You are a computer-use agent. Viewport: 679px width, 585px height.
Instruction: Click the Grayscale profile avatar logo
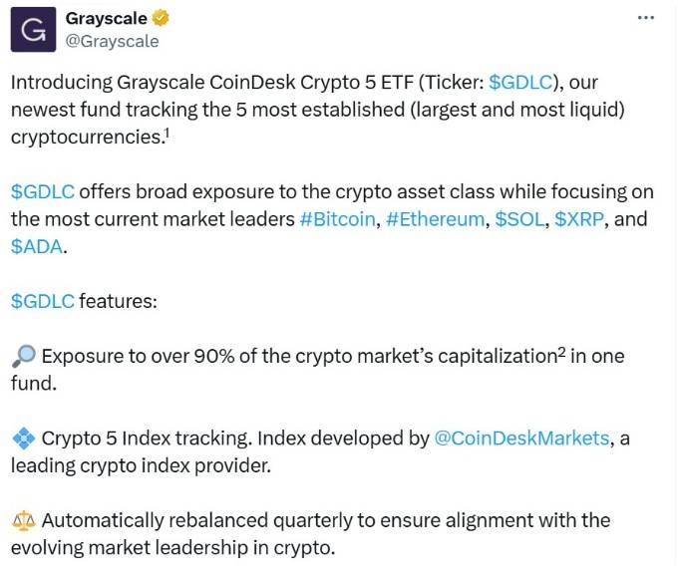point(33,30)
